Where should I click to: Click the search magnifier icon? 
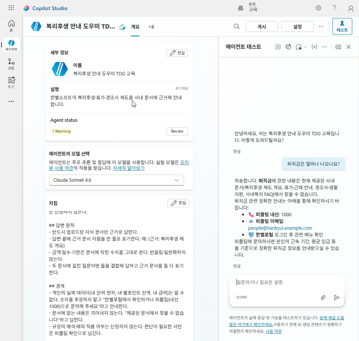237,27
